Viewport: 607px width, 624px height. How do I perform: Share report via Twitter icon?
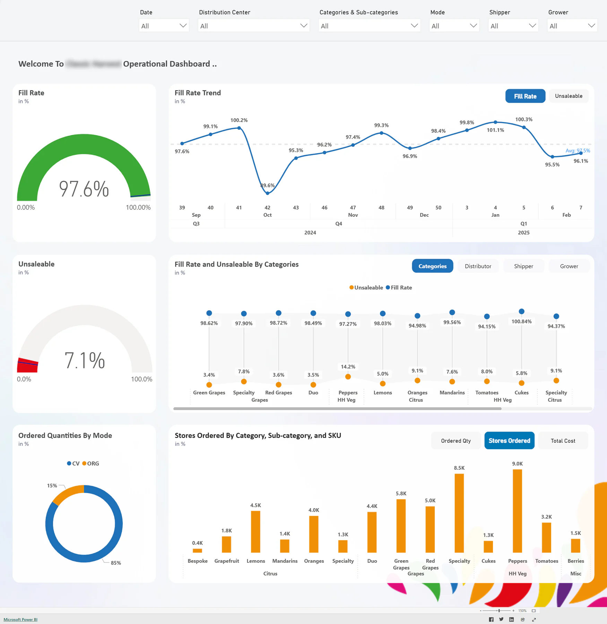(501, 619)
